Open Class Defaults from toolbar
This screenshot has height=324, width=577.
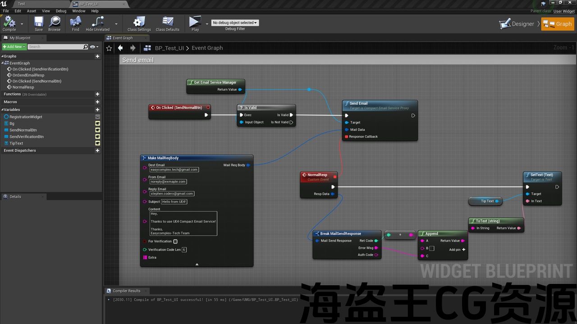[168, 23]
